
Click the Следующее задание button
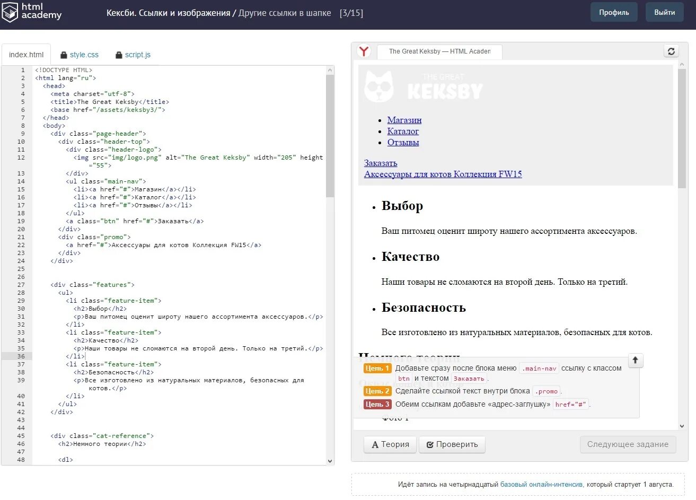click(x=628, y=444)
